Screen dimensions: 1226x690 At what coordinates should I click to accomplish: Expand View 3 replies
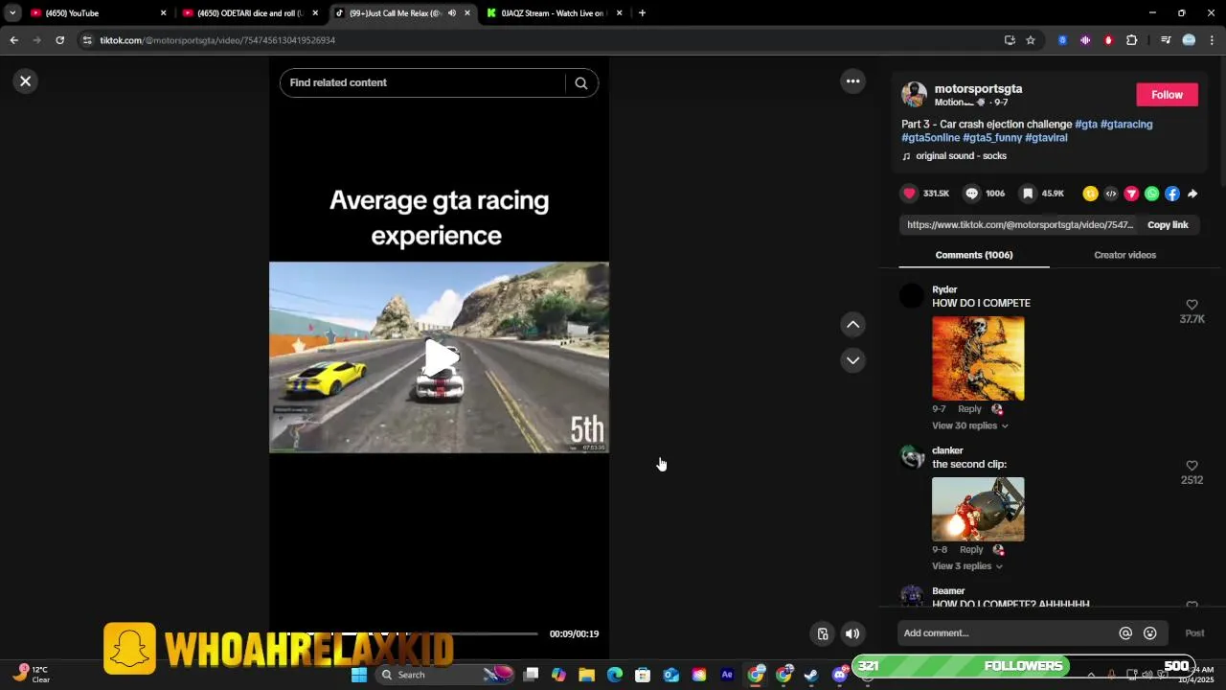click(x=967, y=566)
